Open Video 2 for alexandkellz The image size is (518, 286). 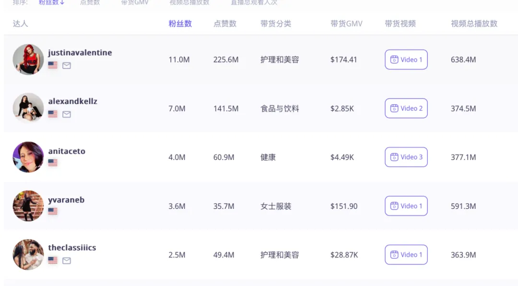(406, 108)
